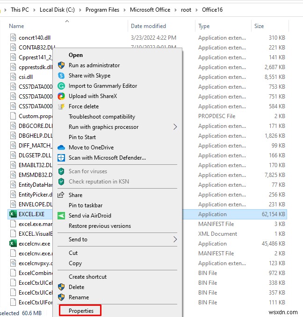Image resolution: width=303 pixels, height=317 pixels.
Task: Click the Share arrow icon
Action: (x=61, y=195)
